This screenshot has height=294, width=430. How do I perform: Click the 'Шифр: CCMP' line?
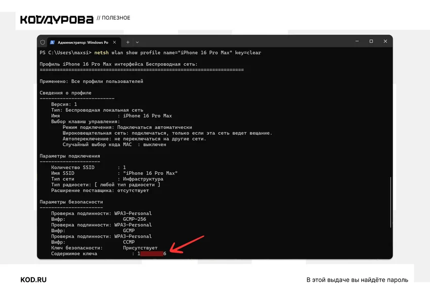click(93, 242)
